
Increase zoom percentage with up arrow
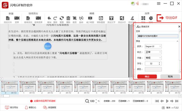[x=96, y=100]
